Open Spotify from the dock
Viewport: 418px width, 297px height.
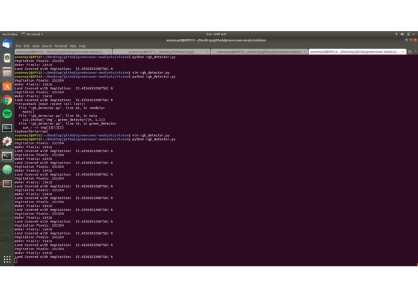(7, 114)
